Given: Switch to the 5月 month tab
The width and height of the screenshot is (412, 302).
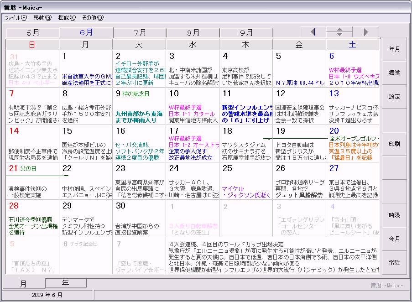Looking at the screenshot, I should tap(33, 33).
